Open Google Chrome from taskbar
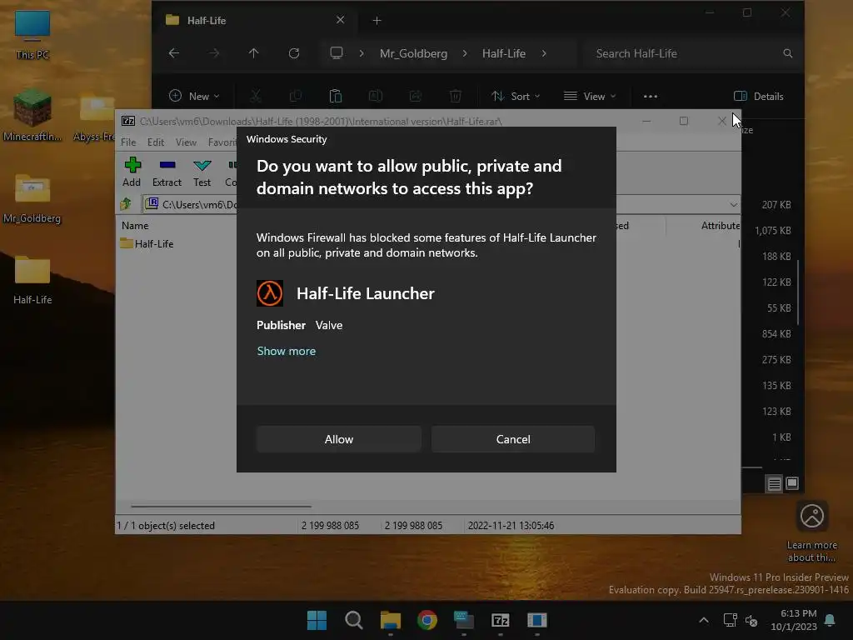This screenshot has height=640, width=853. coord(427,620)
